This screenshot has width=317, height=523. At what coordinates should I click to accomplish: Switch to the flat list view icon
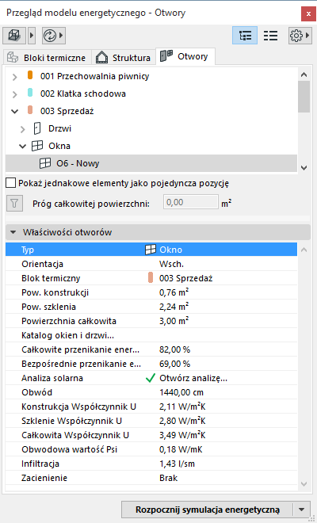click(270, 36)
